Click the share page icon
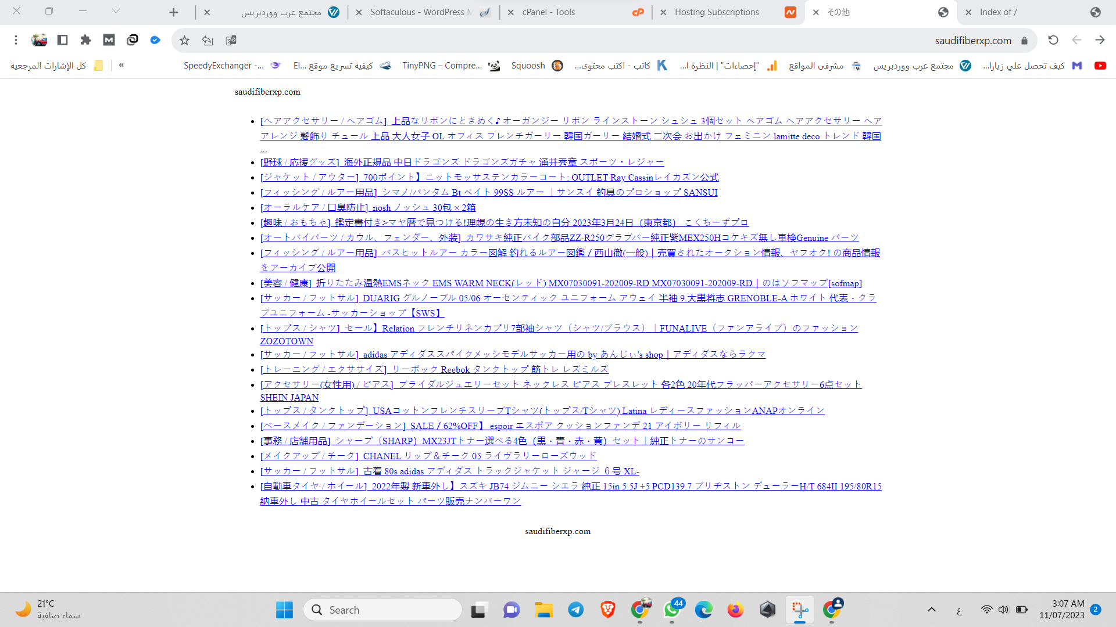The width and height of the screenshot is (1116, 627). pos(208,40)
